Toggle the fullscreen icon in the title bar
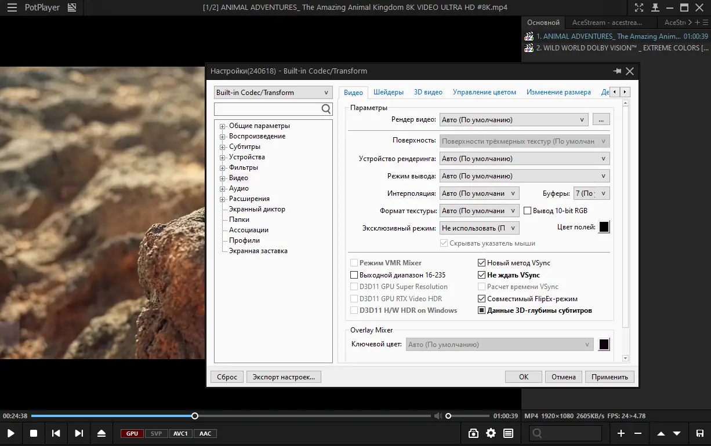Image resolution: width=711 pixels, height=446 pixels. (639, 8)
